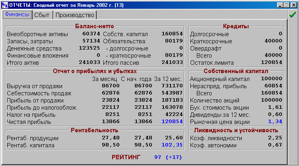Click the Итого актив value 241033

(88, 62)
